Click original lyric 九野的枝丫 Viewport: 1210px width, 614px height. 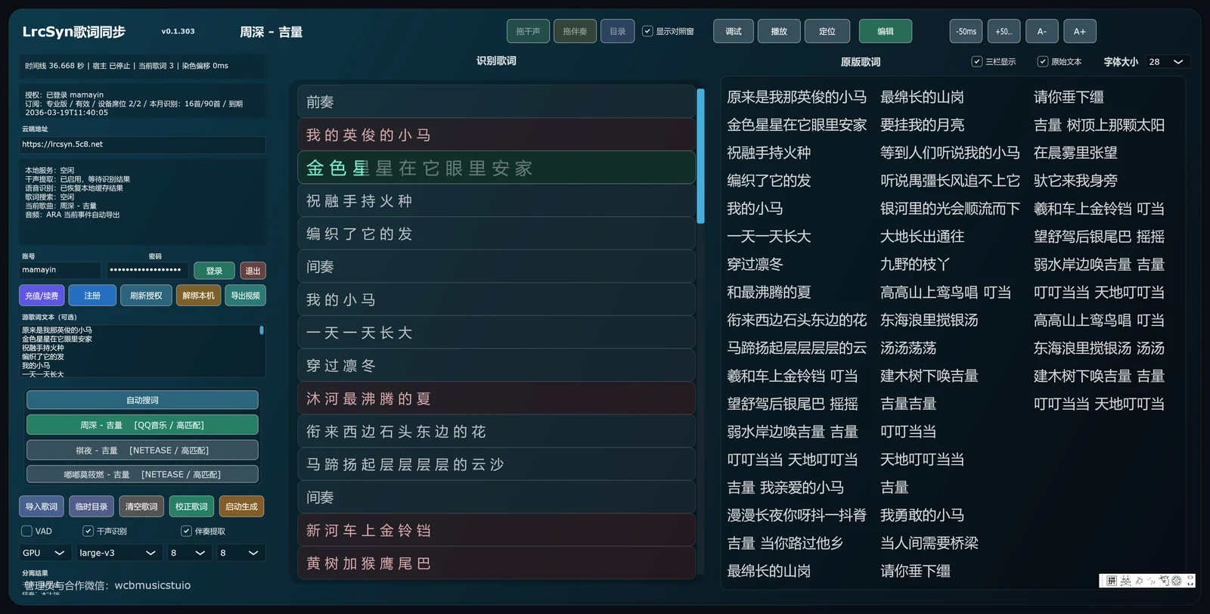pyautogui.click(x=915, y=265)
